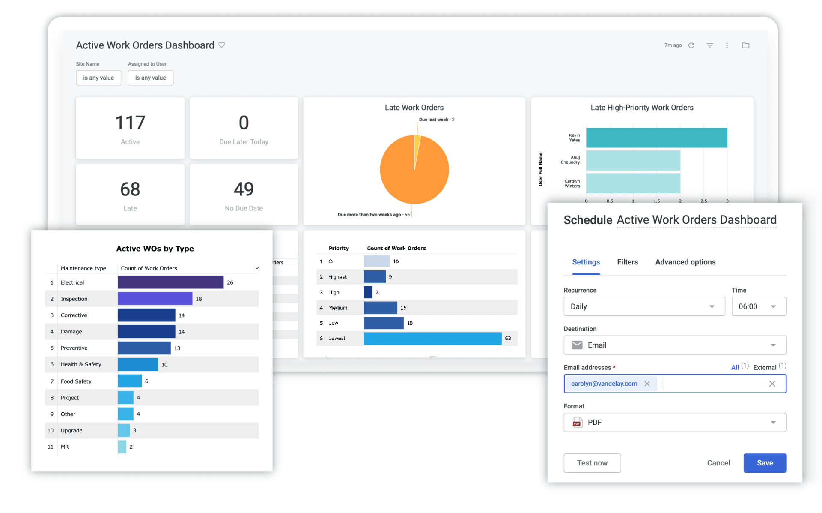
Task: Show All email addresses
Action: (x=735, y=367)
